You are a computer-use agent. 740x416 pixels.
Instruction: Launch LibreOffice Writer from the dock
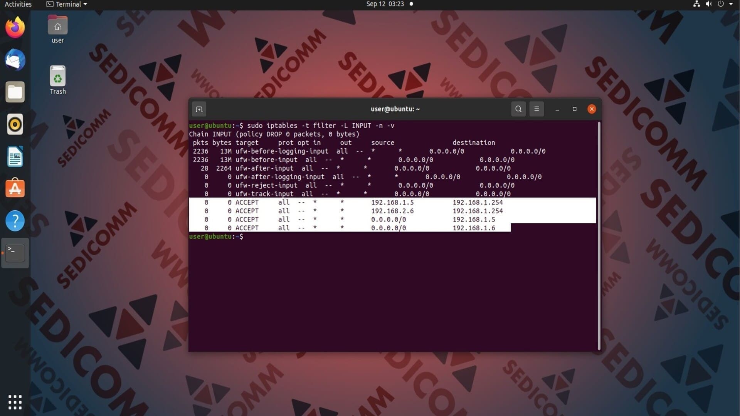(x=15, y=156)
